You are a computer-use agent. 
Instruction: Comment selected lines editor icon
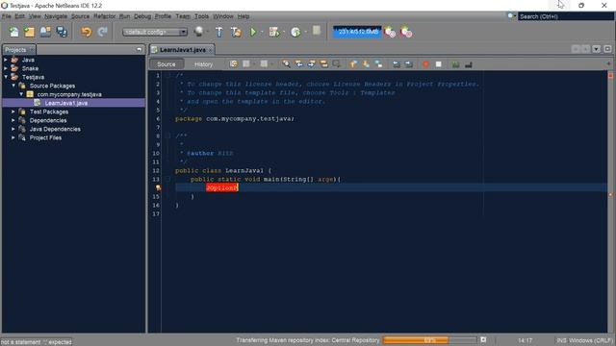click(455, 64)
